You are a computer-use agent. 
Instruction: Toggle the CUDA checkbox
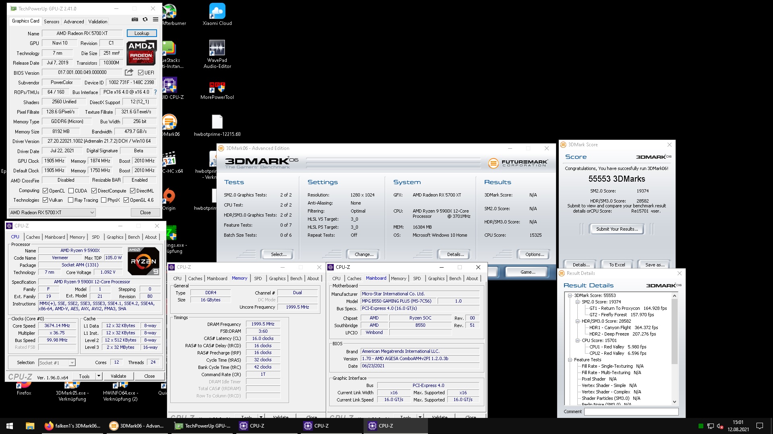pyautogui.click(x=71, y=191)
